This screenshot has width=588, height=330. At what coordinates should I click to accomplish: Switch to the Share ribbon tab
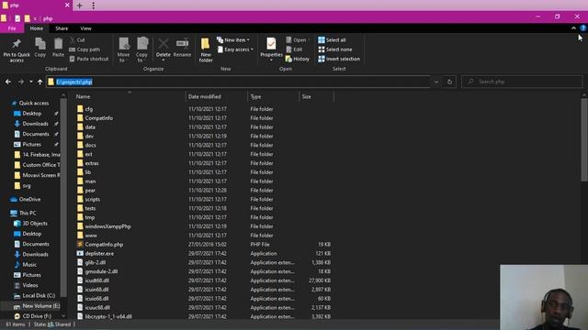click(x=62, y=28)
